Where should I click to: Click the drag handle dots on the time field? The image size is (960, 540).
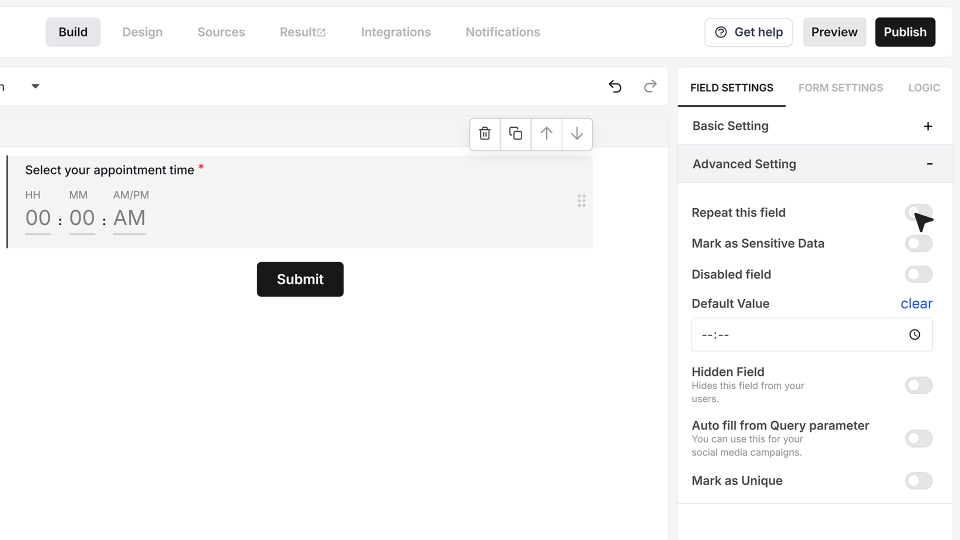[581, 201]
